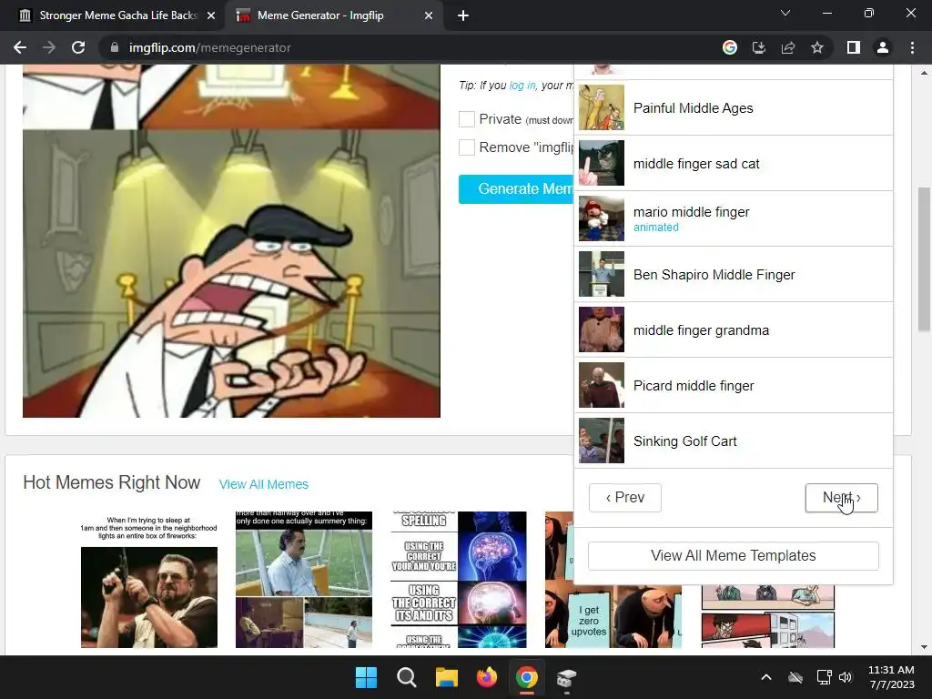Viewport: 932px width, 699px height.
Task: Click the meme preview image
Action: (x=231, y=240)
